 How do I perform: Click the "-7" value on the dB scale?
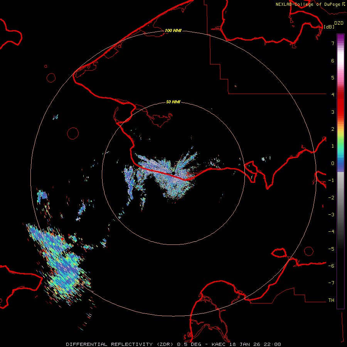[x=331, y=283]
